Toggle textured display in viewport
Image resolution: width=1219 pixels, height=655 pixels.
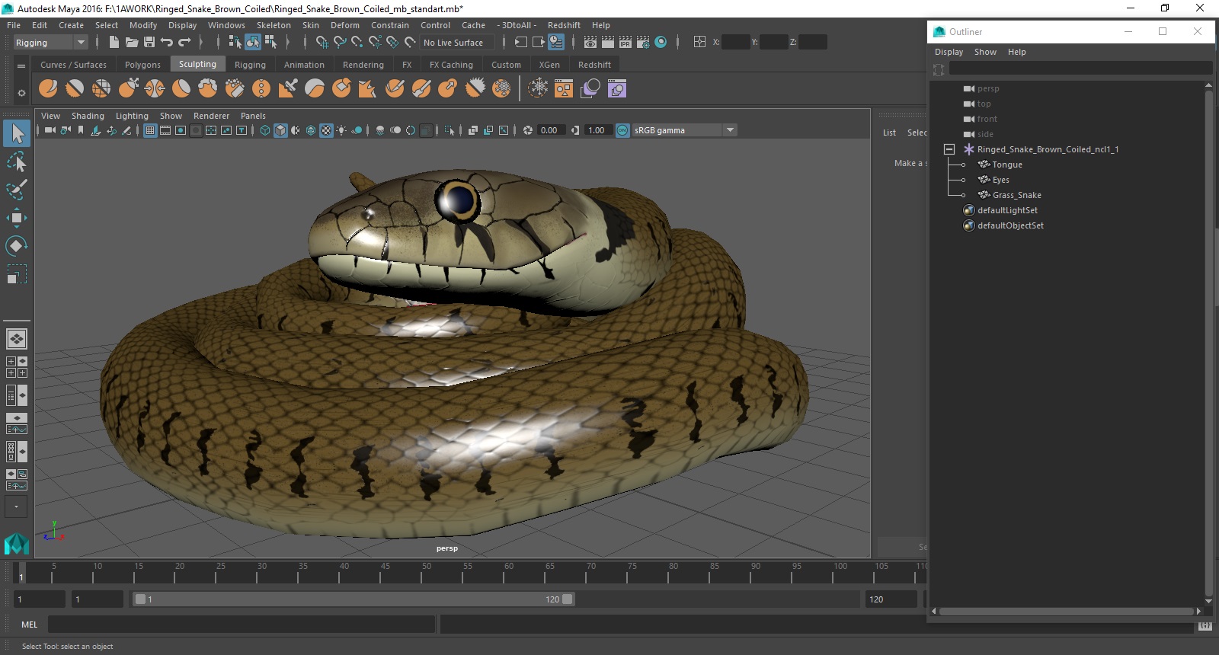(326, 130)
